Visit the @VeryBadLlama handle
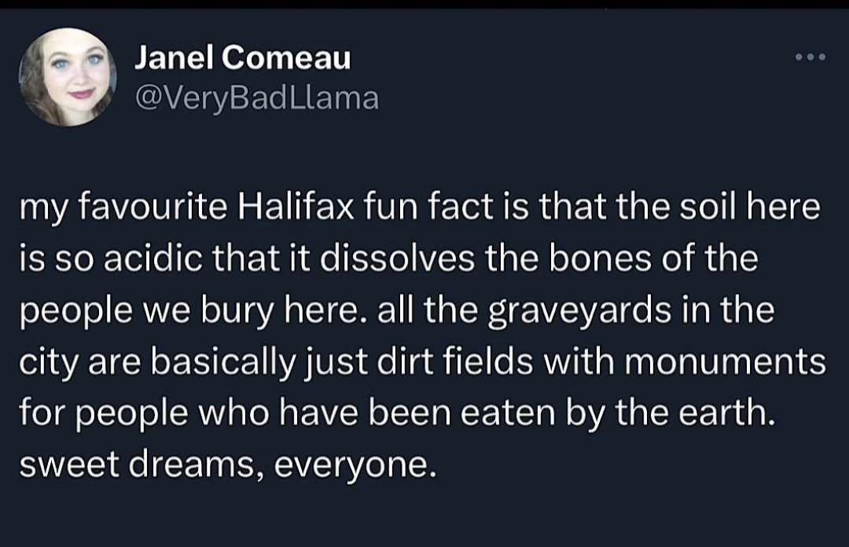The width and height of the screenshot is (849, 547). 256,97
